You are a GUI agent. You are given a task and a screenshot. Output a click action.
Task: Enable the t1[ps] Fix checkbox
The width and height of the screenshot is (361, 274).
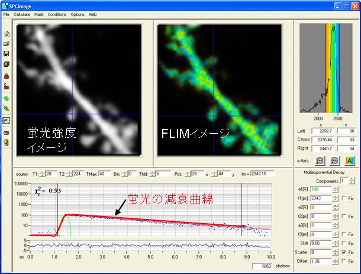pyautogui.click(x=344, y=198)
